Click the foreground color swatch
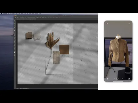This screenshot has width=138, height=103. pyautogui.click(x=14, y=52)
